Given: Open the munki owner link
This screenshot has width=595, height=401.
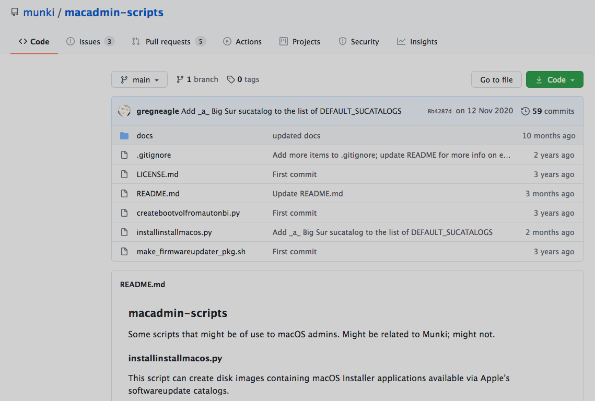Looking at the screenshot, I should pos(39,13).
